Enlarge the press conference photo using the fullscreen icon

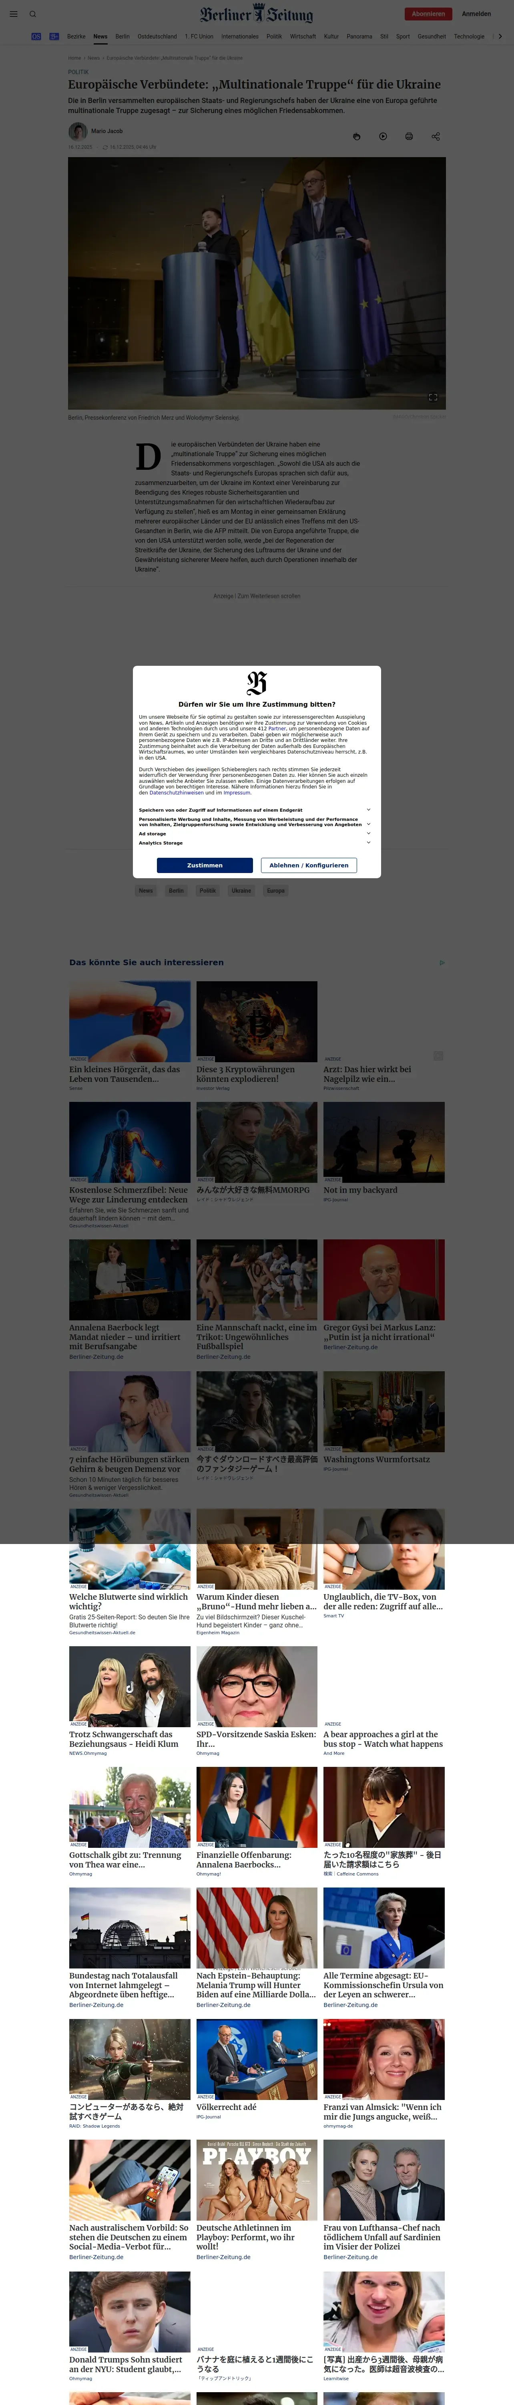(x=433, y=397)
